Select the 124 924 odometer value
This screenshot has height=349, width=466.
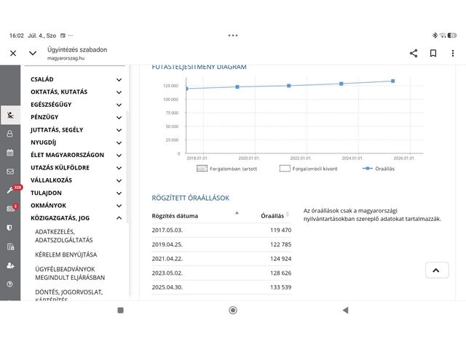coord(280,259)
